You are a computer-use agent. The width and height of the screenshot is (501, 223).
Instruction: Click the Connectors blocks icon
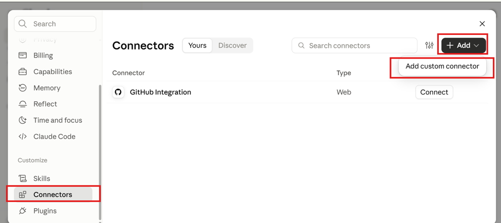[23, 195]
